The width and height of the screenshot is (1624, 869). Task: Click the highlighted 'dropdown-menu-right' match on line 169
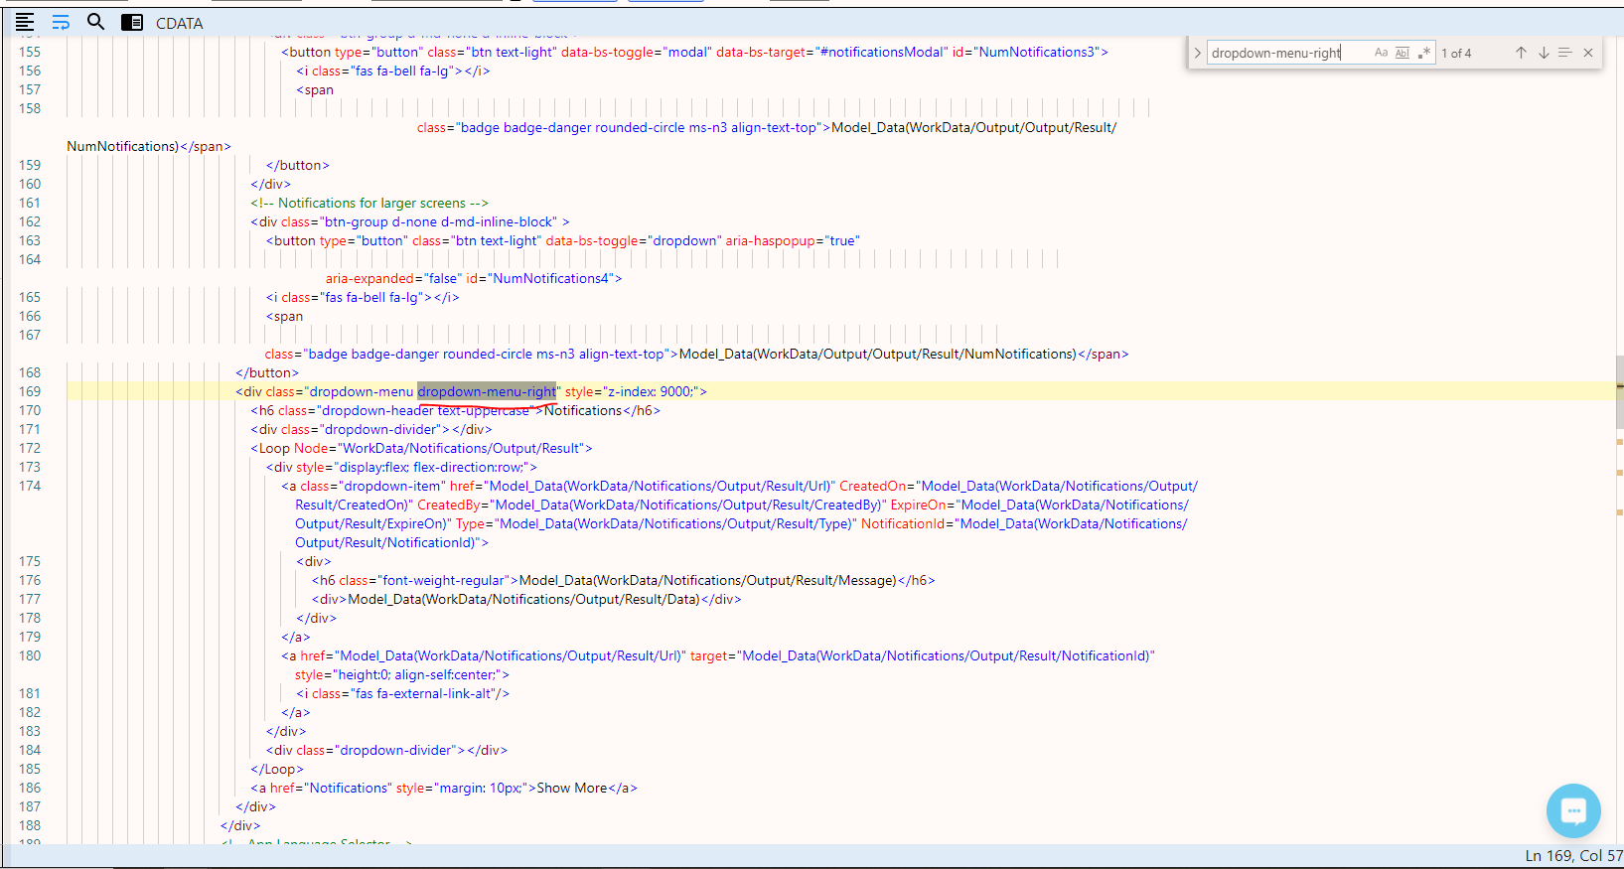coord(487,391)
